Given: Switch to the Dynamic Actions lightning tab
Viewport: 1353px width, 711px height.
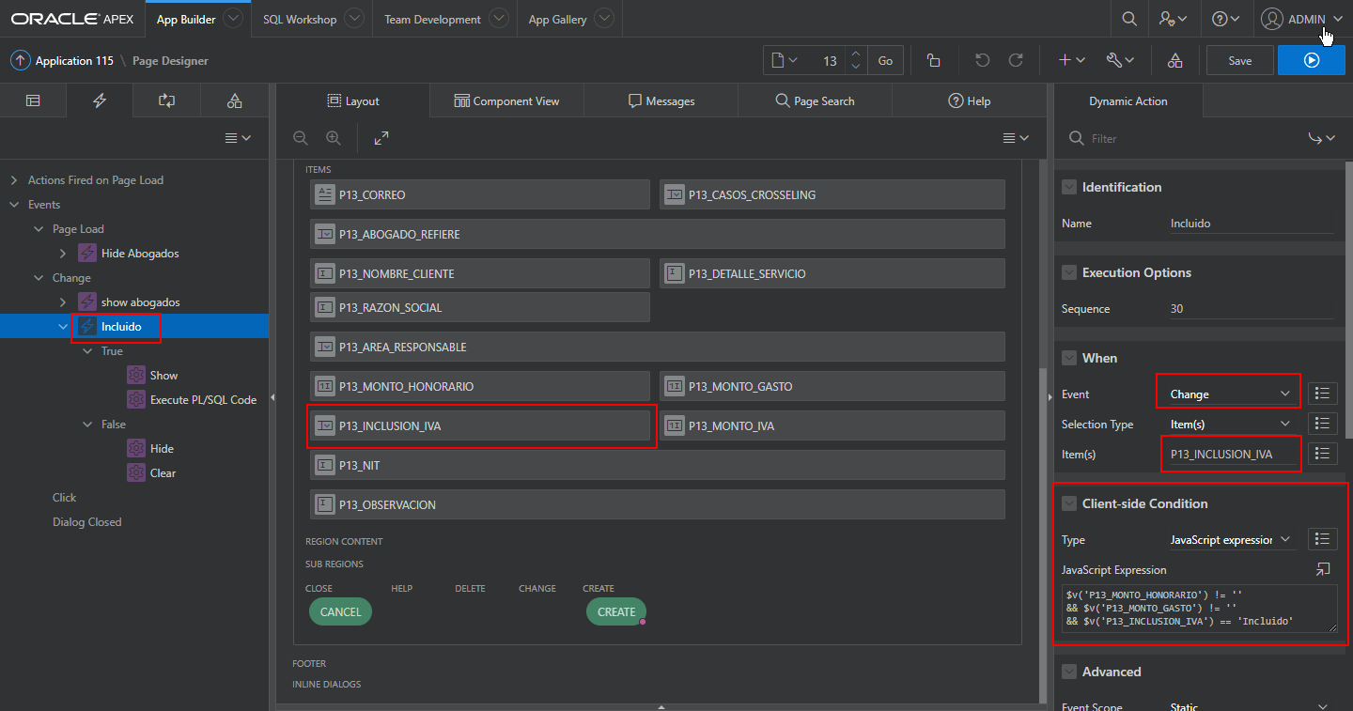Looking at the screenshot, I should click(100, 100).
